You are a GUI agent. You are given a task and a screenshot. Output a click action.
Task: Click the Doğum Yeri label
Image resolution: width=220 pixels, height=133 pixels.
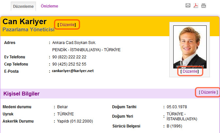pyautogui.click(x=123, y=116)
